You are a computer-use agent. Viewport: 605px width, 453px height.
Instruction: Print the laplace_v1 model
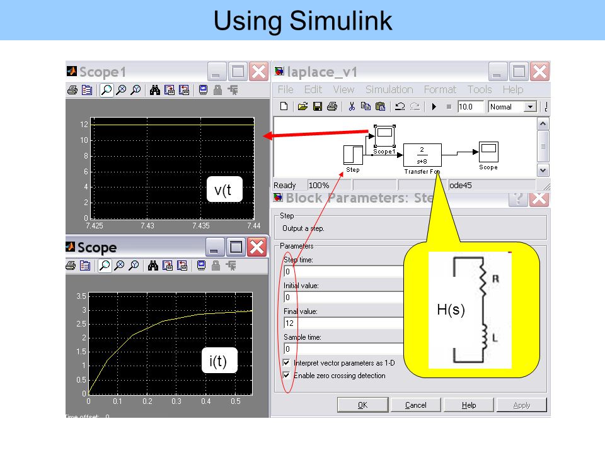(332, 106)
